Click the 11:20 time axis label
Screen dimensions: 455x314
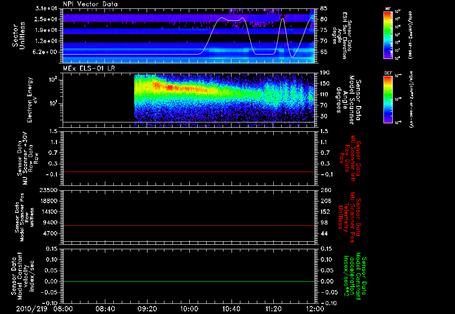coord(273,309)
